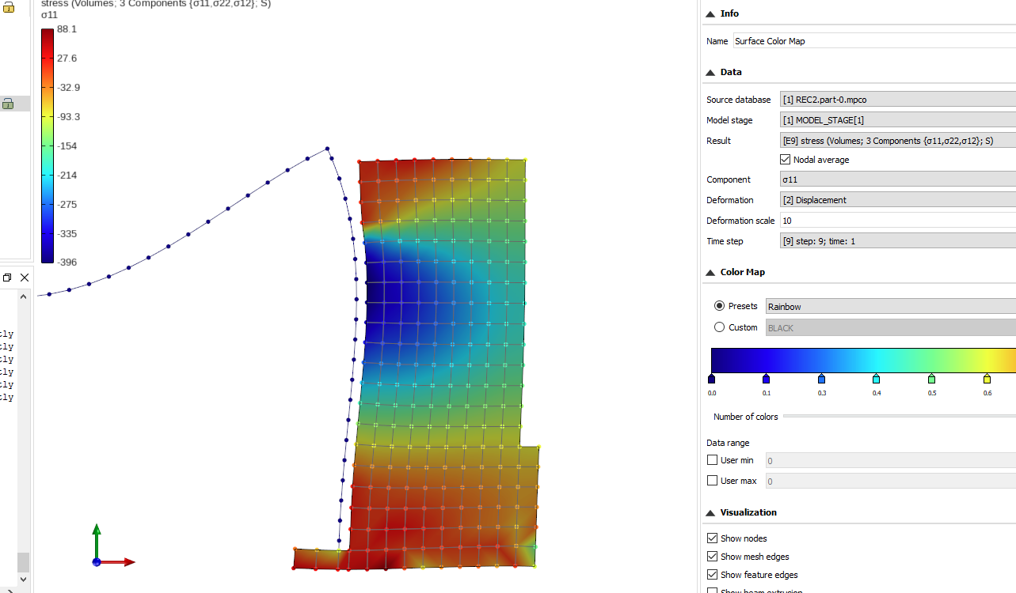Select the color stop at 0.3

[x=821, y=379]
